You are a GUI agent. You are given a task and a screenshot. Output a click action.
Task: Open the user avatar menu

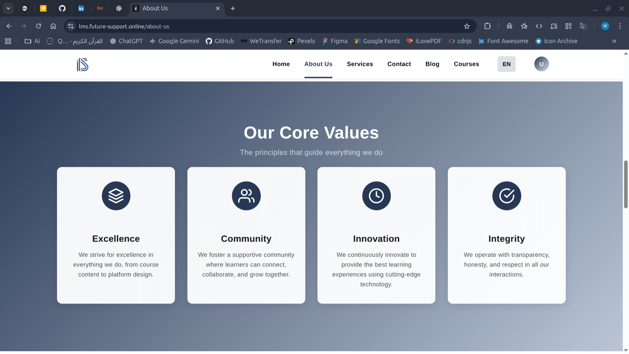point(541,64)
